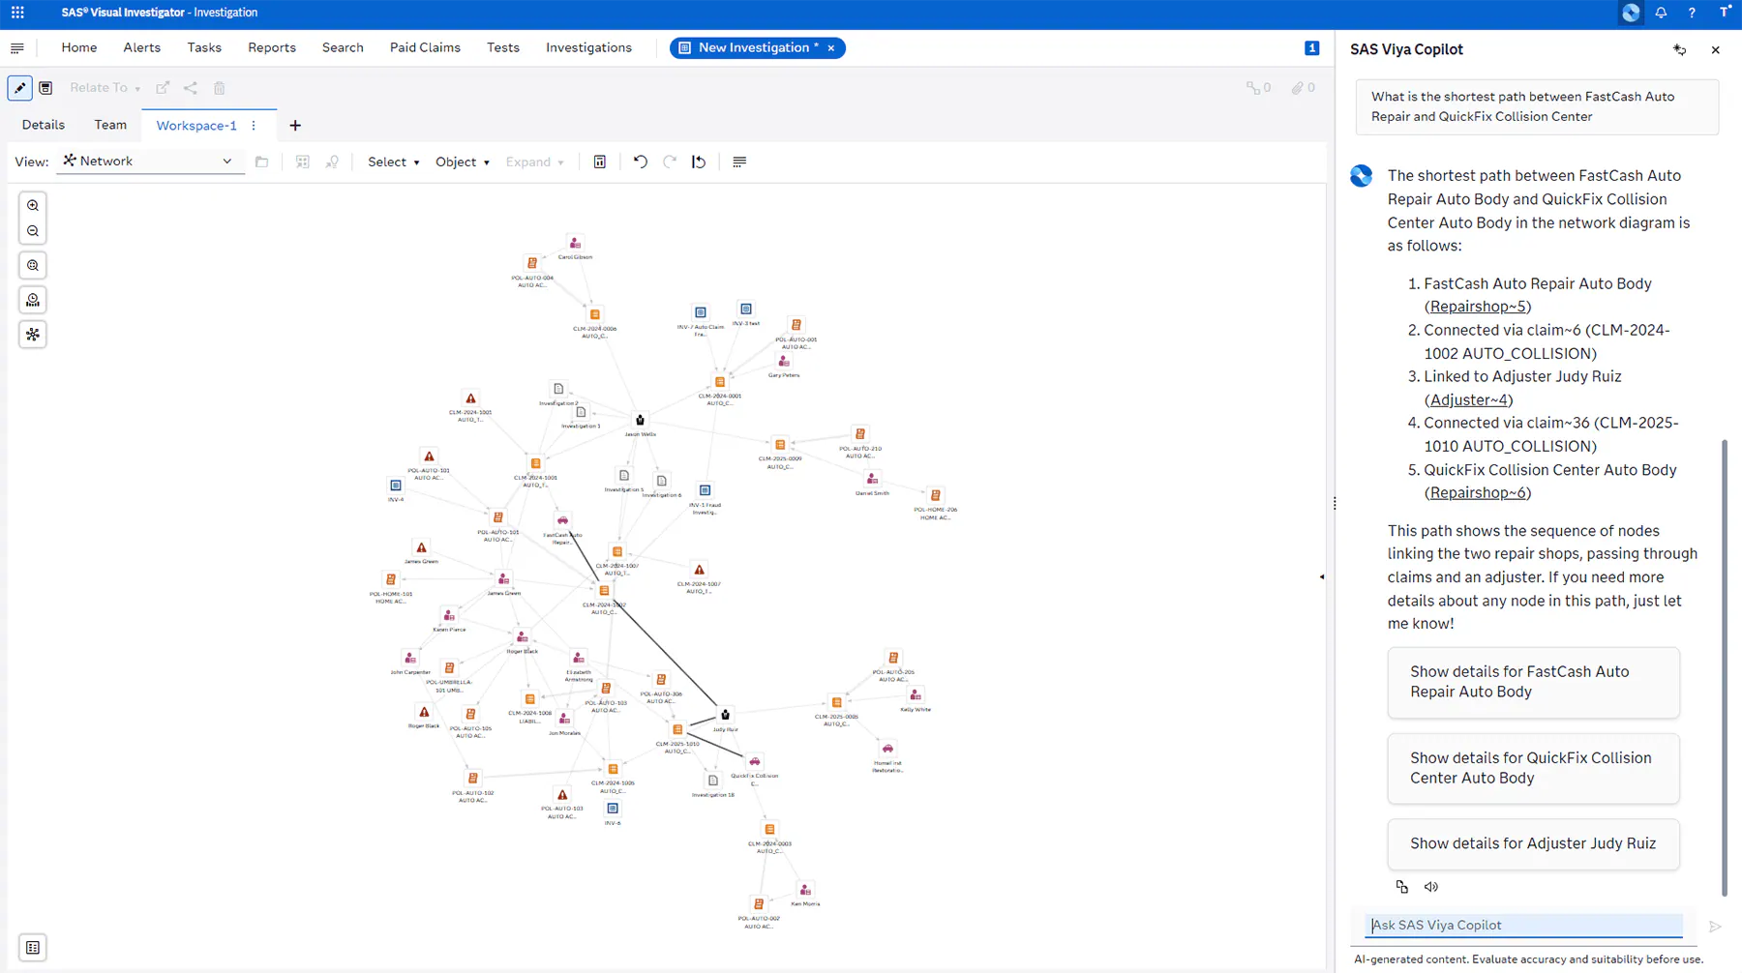Read the Copilot response aloud
1742x973 pixels.
click(1431, 887)
